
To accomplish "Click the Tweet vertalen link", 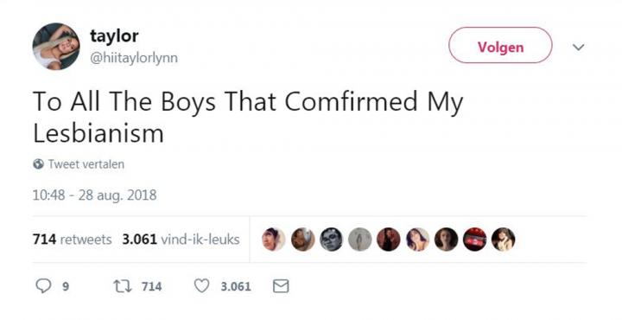I will (x=86, y=164).
